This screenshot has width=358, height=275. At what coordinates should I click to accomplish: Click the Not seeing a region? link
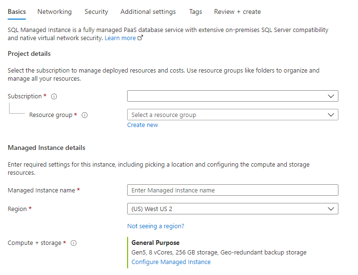coord(155,226)
